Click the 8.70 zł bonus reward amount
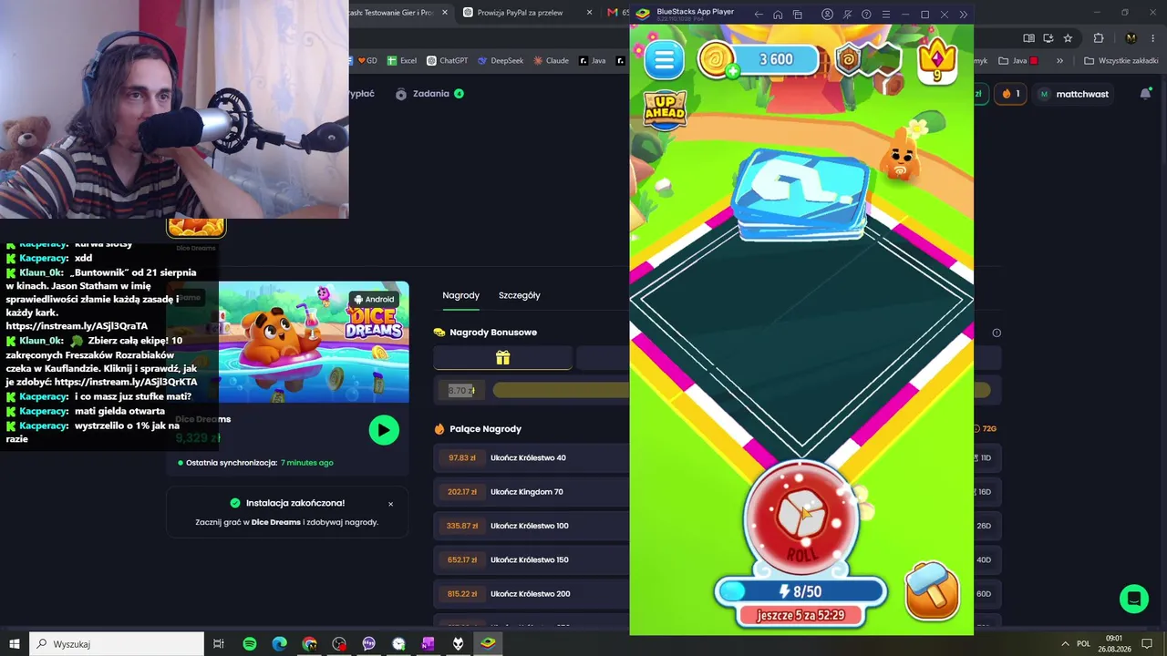1167x656 pixels. 461,391
